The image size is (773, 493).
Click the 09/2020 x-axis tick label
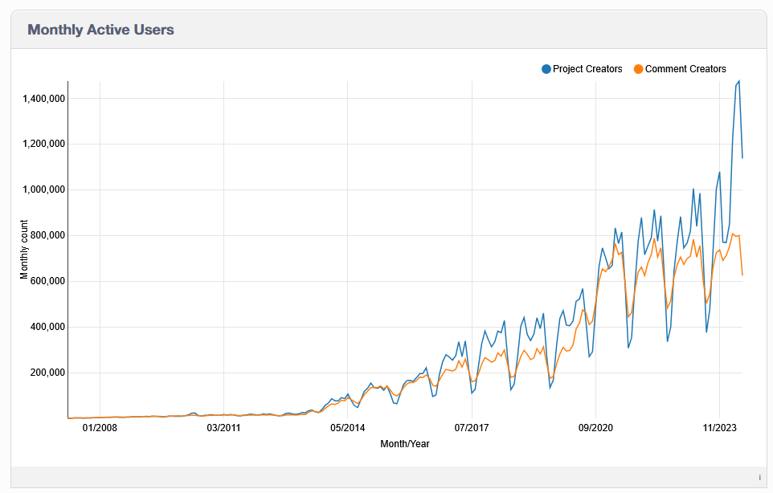pos(595,428)
